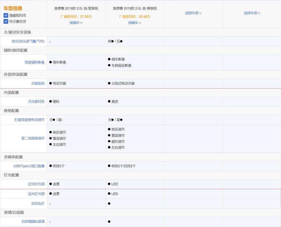Click the 多媒体配置 section header
281x227 pixels.
click(x=13, y=157)
